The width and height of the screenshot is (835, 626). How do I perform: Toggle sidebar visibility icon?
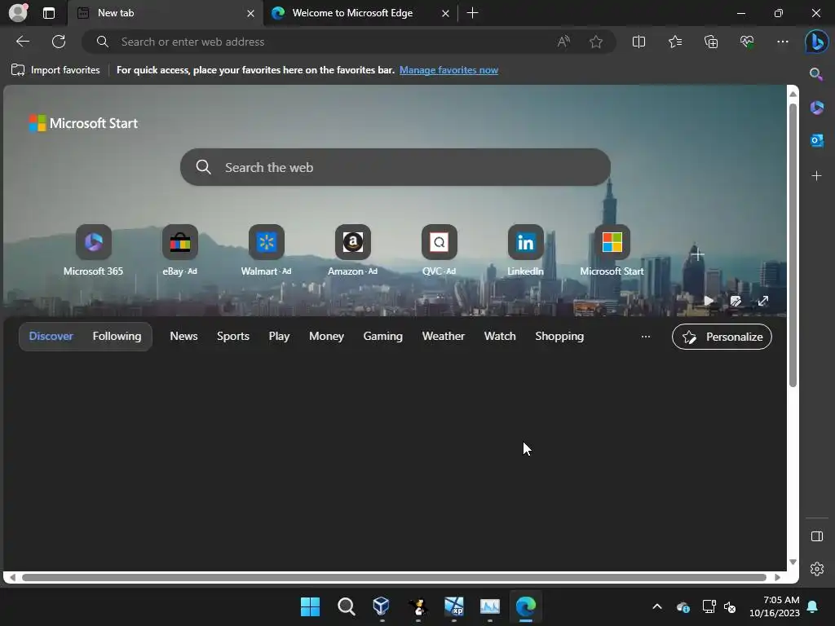(x=817, y=536)
